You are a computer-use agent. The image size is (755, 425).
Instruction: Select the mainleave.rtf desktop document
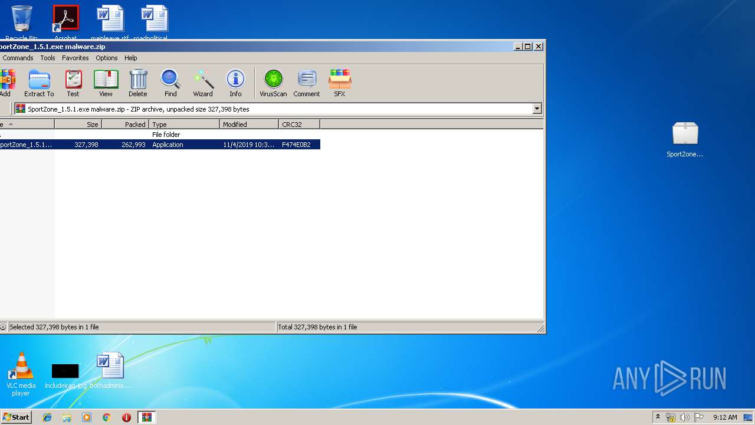point(110,22)
